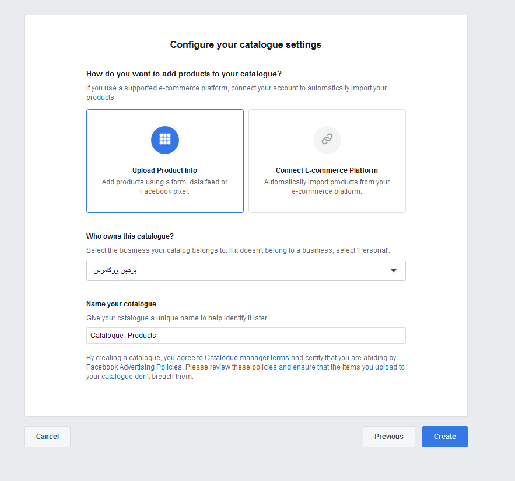Image resolution: width=515 pixels, height=481 pixels.
Task: Open the Facebook Advertising Policies link
Action: point(134,367)
